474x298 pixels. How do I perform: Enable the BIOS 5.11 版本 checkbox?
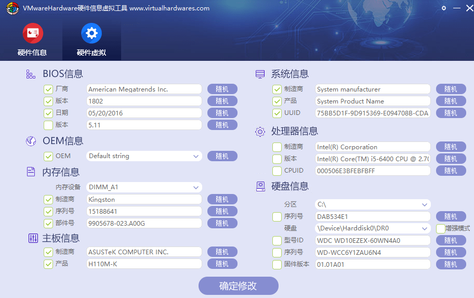pos(48,125)
